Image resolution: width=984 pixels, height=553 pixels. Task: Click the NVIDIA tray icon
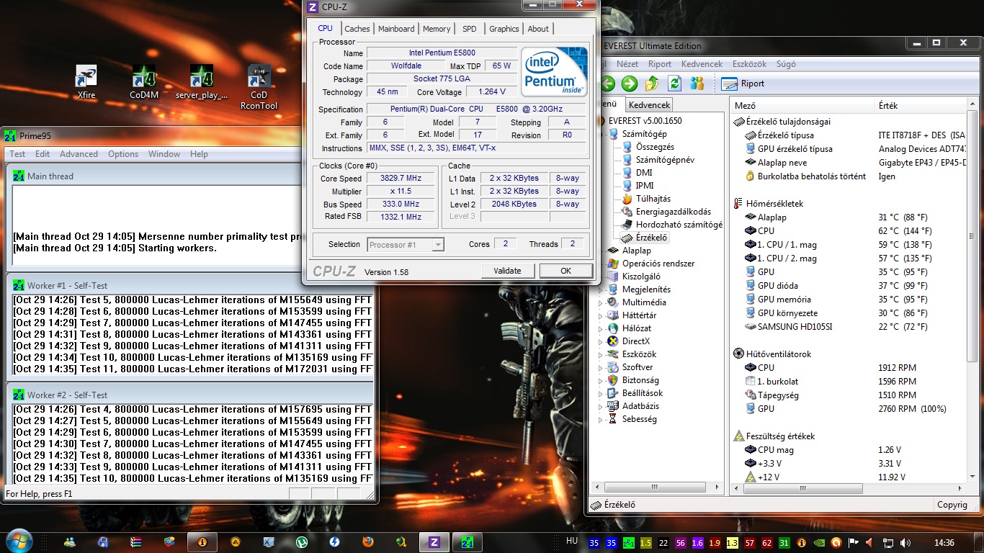pyautogui.click(x=818, y=542)
